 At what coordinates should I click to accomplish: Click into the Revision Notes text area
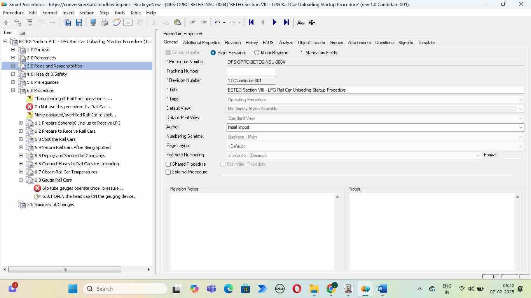point(252,232)
